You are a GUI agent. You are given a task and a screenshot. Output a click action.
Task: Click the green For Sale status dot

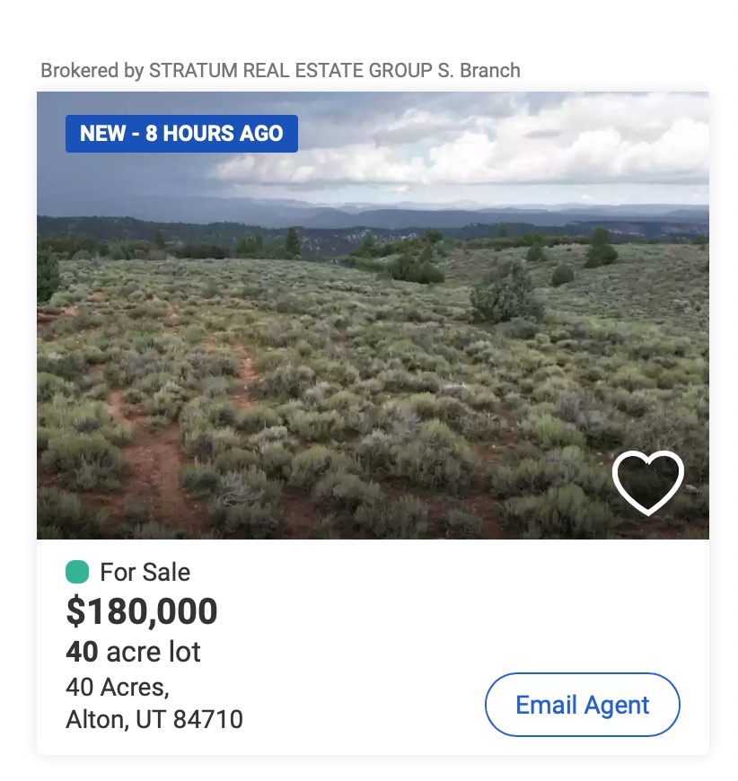pyautogui.click(x=77, y=572)
